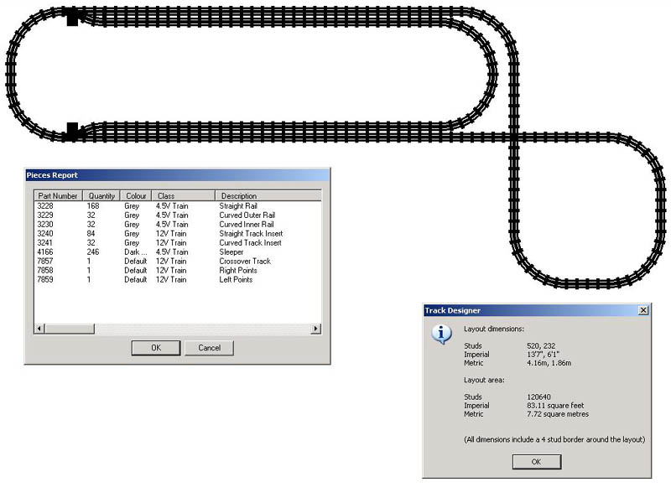Click the list's scroll-right arrow

316,329
